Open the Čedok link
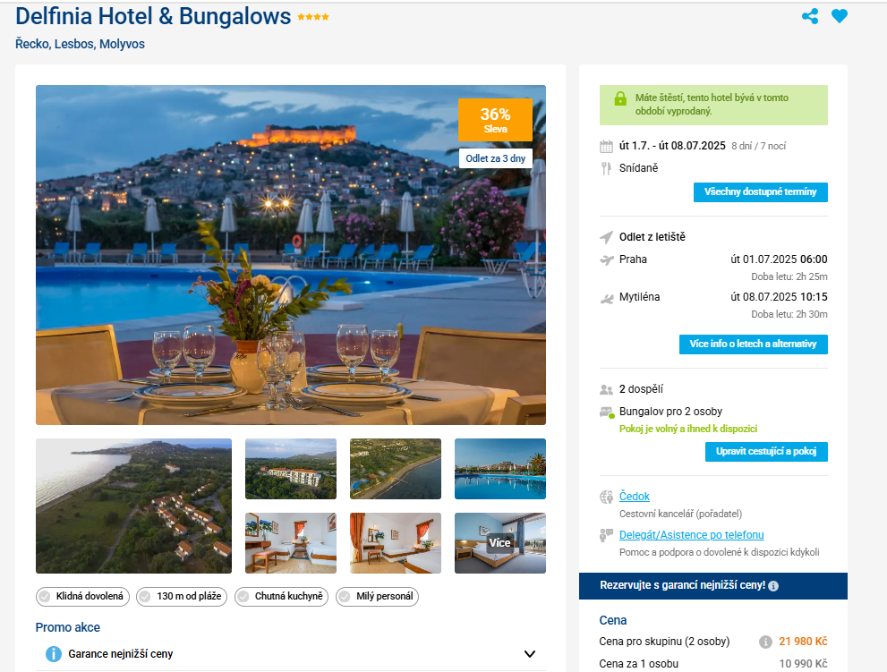The height and width of the screenshot is (672, 887). (634, 496)
